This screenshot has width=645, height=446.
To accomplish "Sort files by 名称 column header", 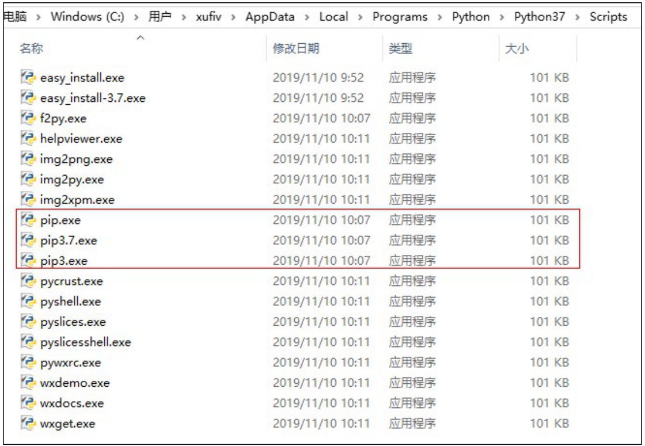I will tap(31, 48).
